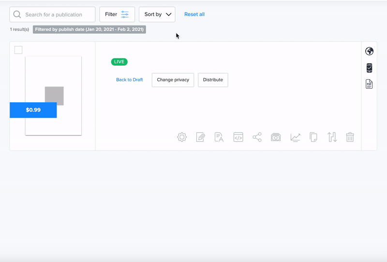
Task: Click the edit pencil icon
Action: click(201, 137)
